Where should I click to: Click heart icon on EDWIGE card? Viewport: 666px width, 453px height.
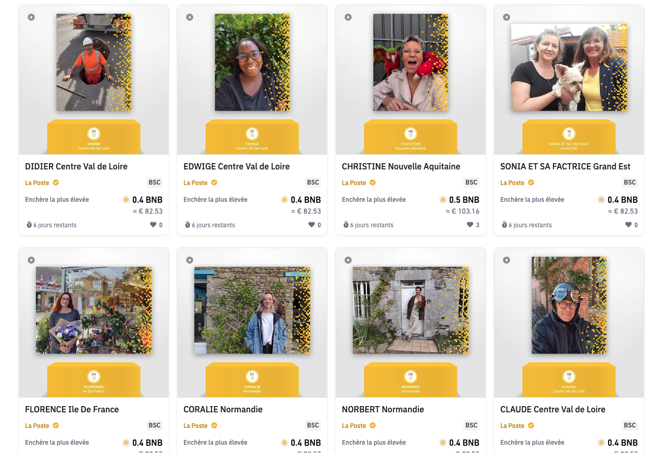tap(312, 225)
